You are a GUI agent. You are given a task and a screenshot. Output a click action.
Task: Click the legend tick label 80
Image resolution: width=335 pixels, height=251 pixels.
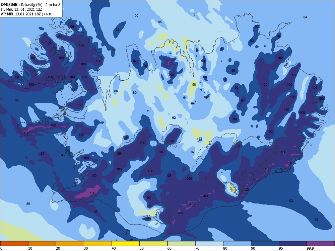click(x=225, y=248)
